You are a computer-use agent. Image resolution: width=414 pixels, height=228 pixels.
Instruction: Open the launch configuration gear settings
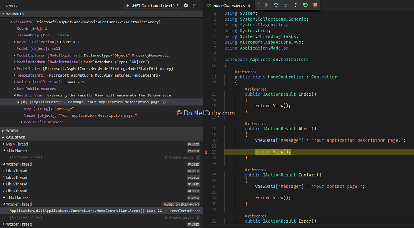click(186, 5)
